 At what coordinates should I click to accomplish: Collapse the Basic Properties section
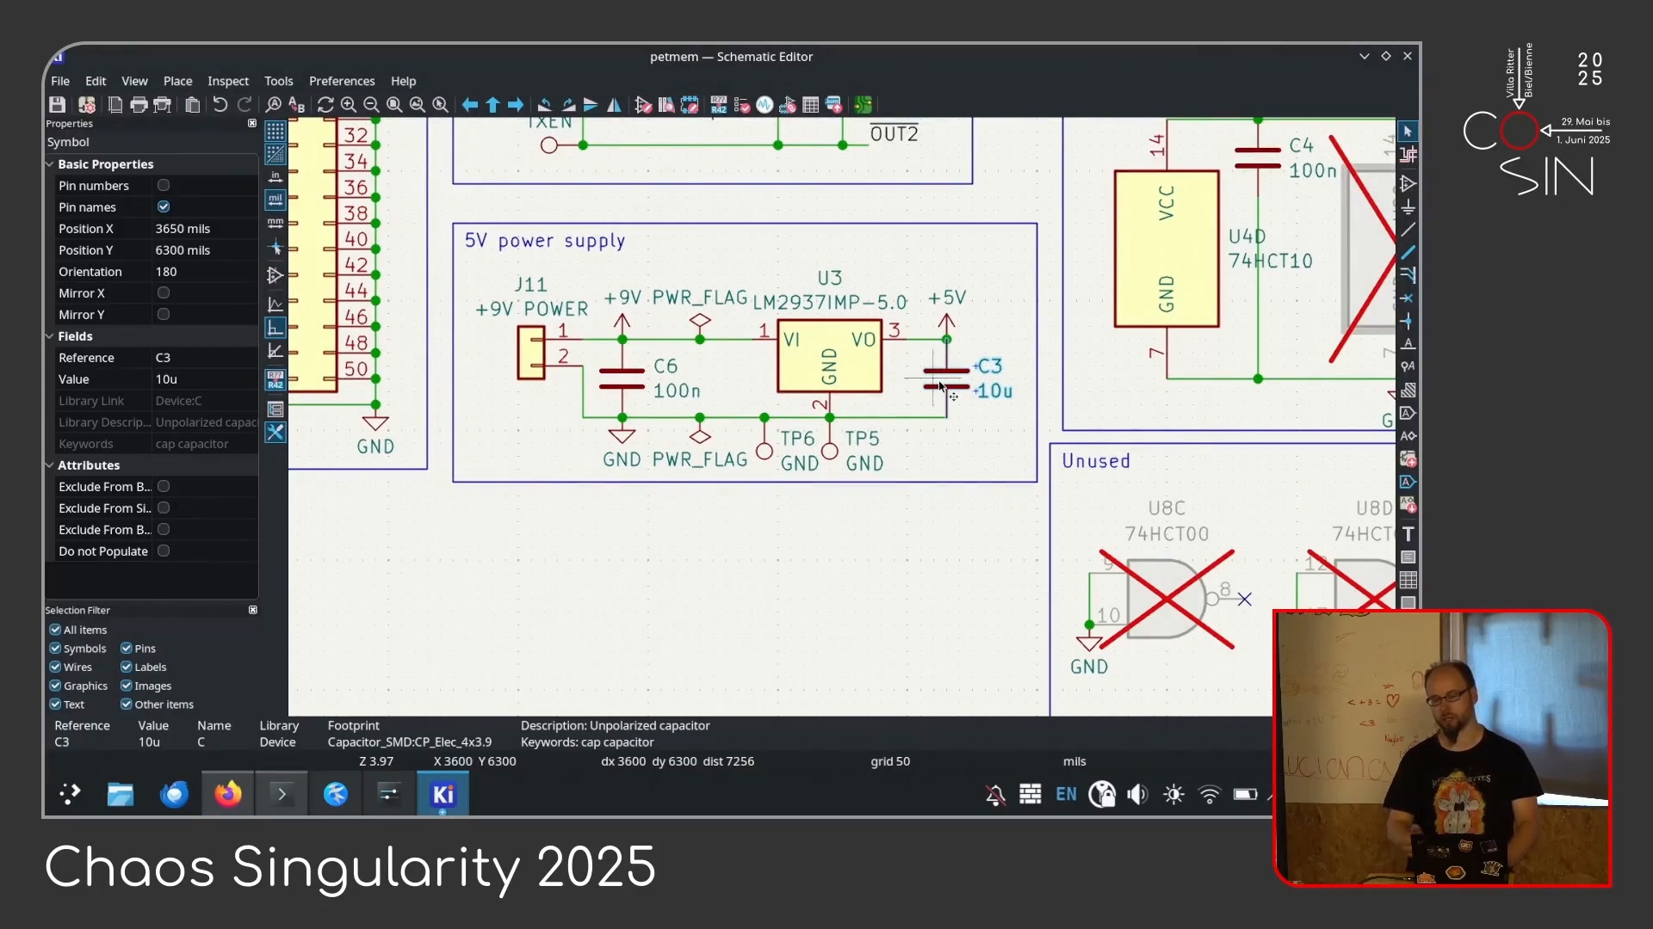coord(50,163)
